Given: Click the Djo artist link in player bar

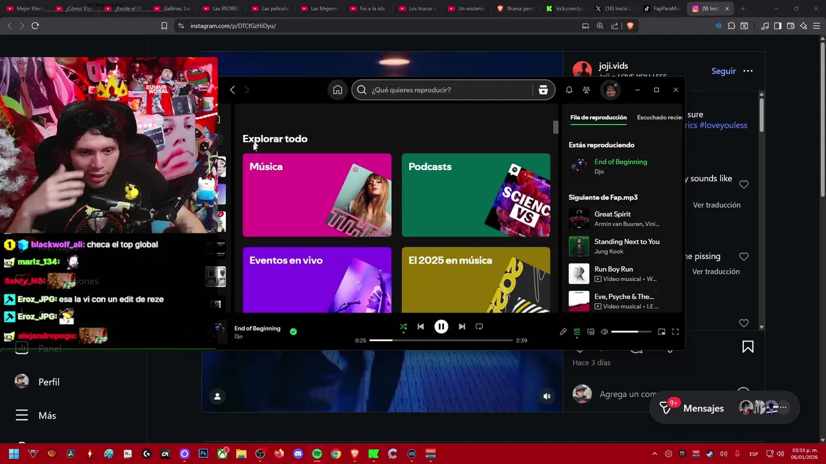Looking at the screenshot, I should [238, 336].
